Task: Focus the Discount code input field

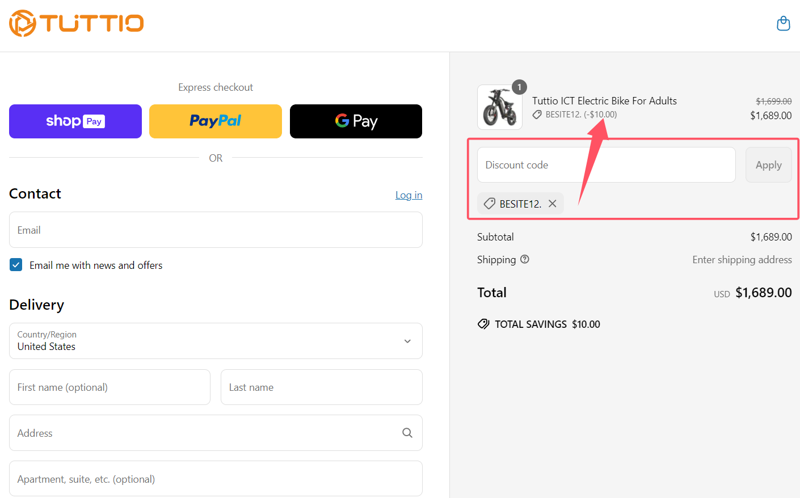Action: (x=606, y=165)
